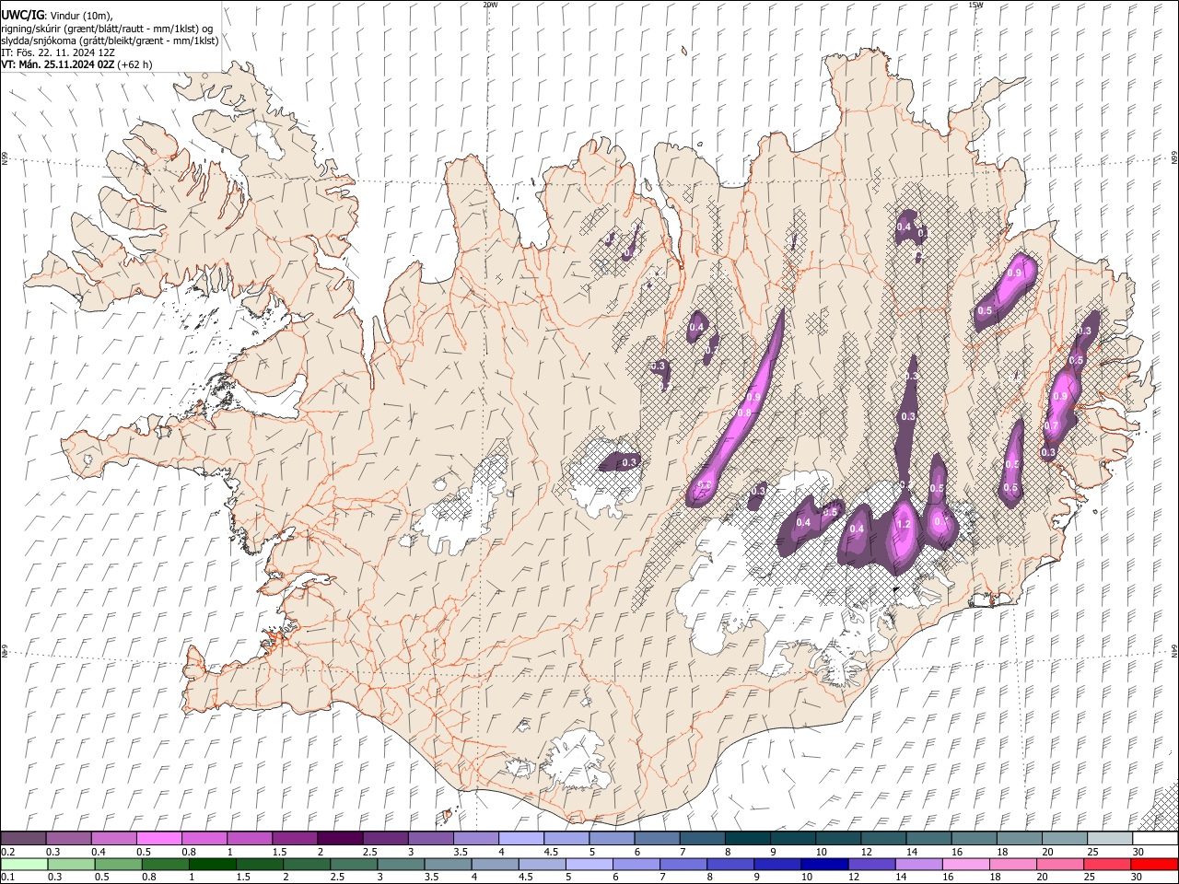
Task: Pick lower legend swatch between 25 and 30
Action: click(x=1107, y=864)
